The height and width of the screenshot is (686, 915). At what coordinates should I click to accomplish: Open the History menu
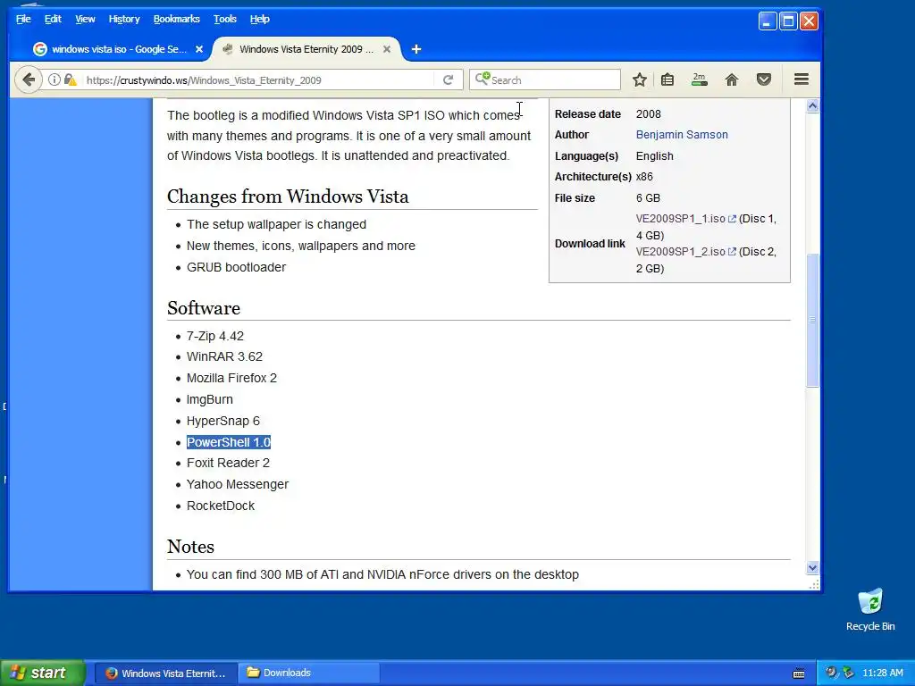pos(123,20)
